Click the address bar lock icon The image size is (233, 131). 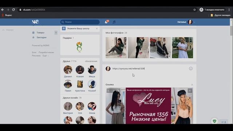pyautogui.click(x=20, y=10)
